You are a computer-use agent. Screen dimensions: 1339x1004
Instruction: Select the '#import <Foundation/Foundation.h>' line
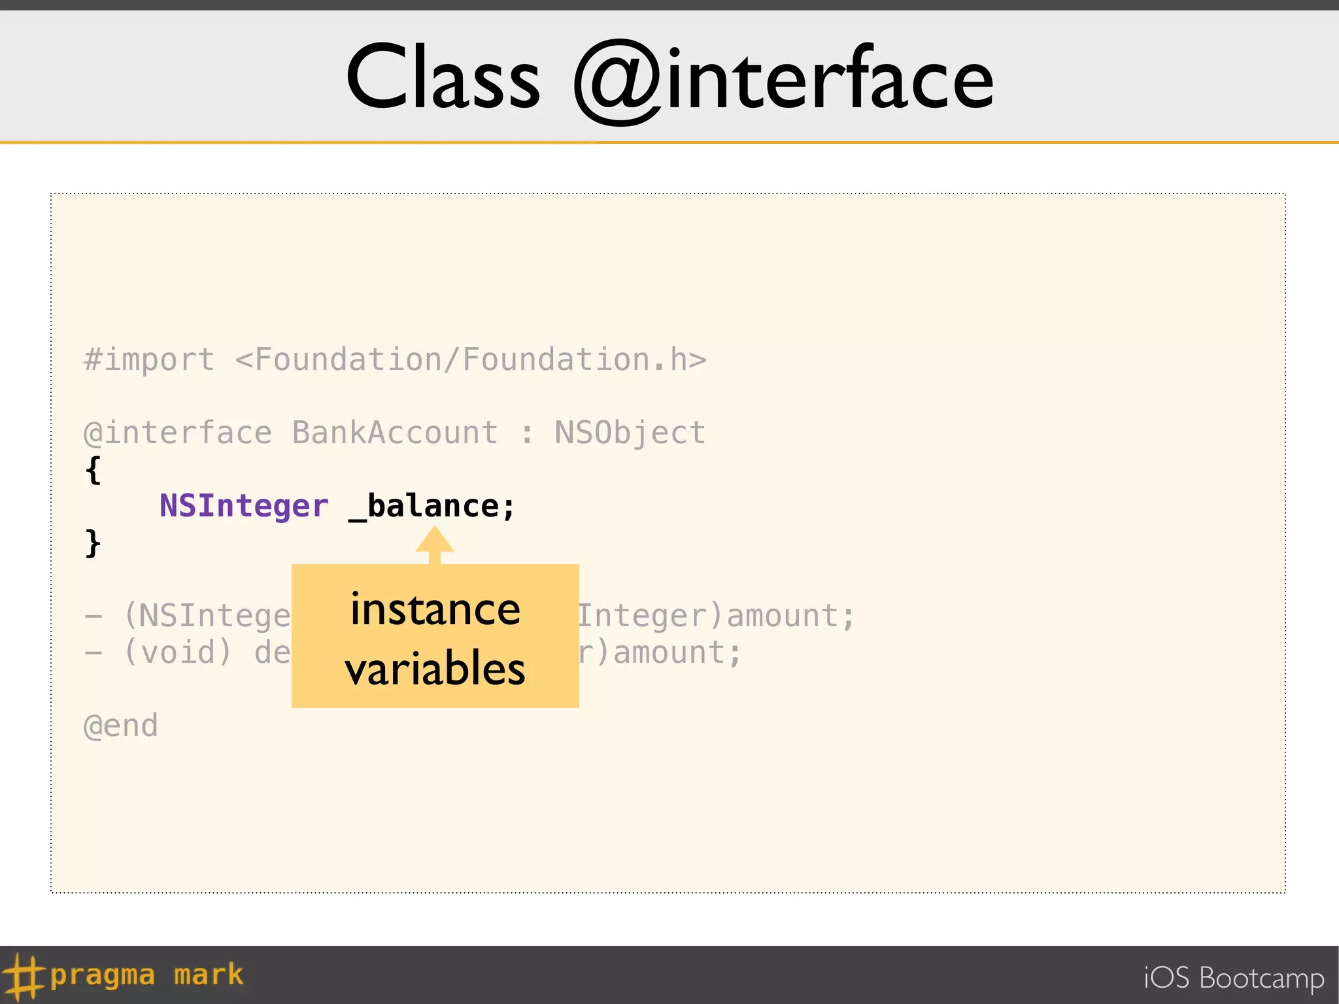click(x=395, y=360)
